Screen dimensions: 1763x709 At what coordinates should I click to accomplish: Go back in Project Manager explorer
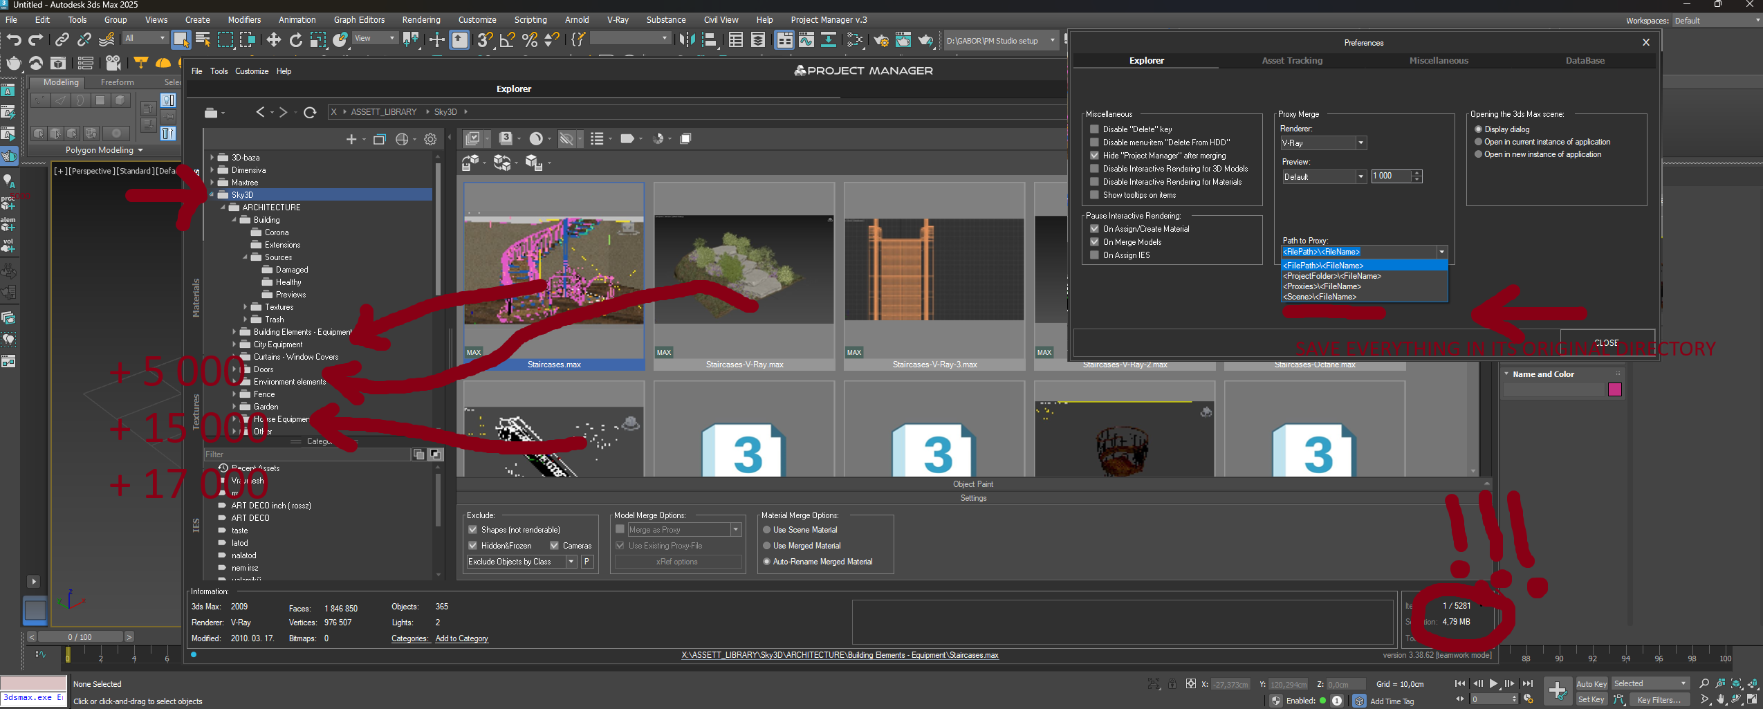tap(260, 112)
